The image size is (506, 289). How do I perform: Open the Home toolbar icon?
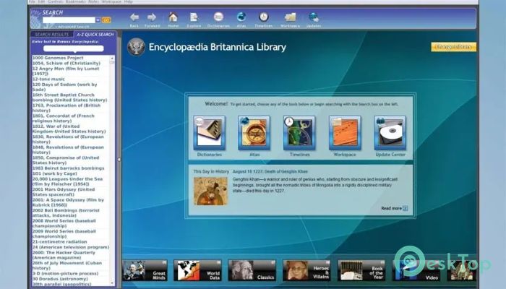pos(173,17)
